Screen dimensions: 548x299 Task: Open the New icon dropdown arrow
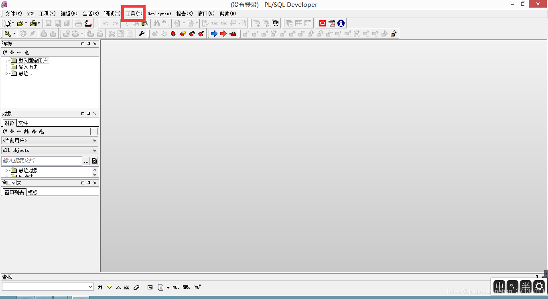(13, 23)
